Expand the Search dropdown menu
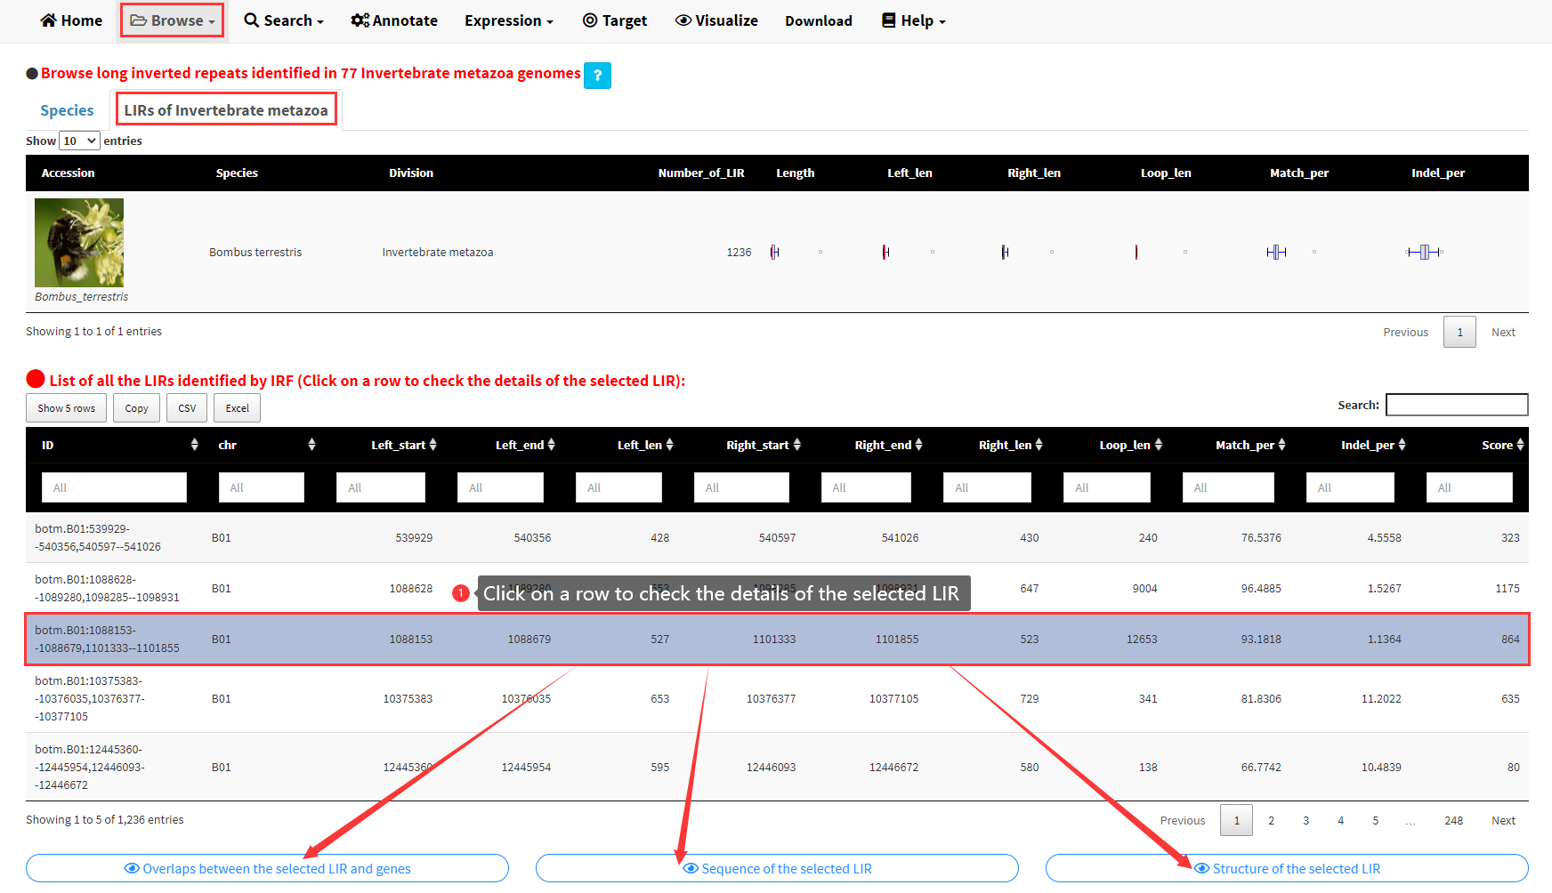The height and width of the screenshot is (893, 1552). (284, 20)
